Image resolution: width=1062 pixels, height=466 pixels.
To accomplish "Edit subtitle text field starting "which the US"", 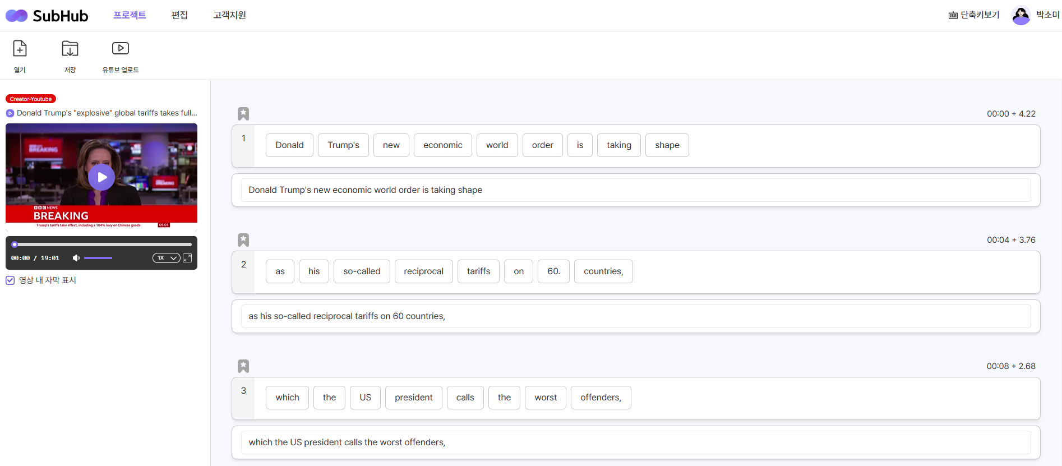I will 636,442.
